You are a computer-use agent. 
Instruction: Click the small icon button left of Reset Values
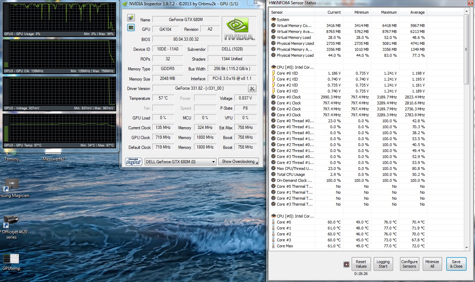346,264
